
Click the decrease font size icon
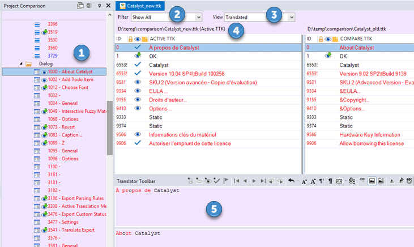tap(304, 181)
